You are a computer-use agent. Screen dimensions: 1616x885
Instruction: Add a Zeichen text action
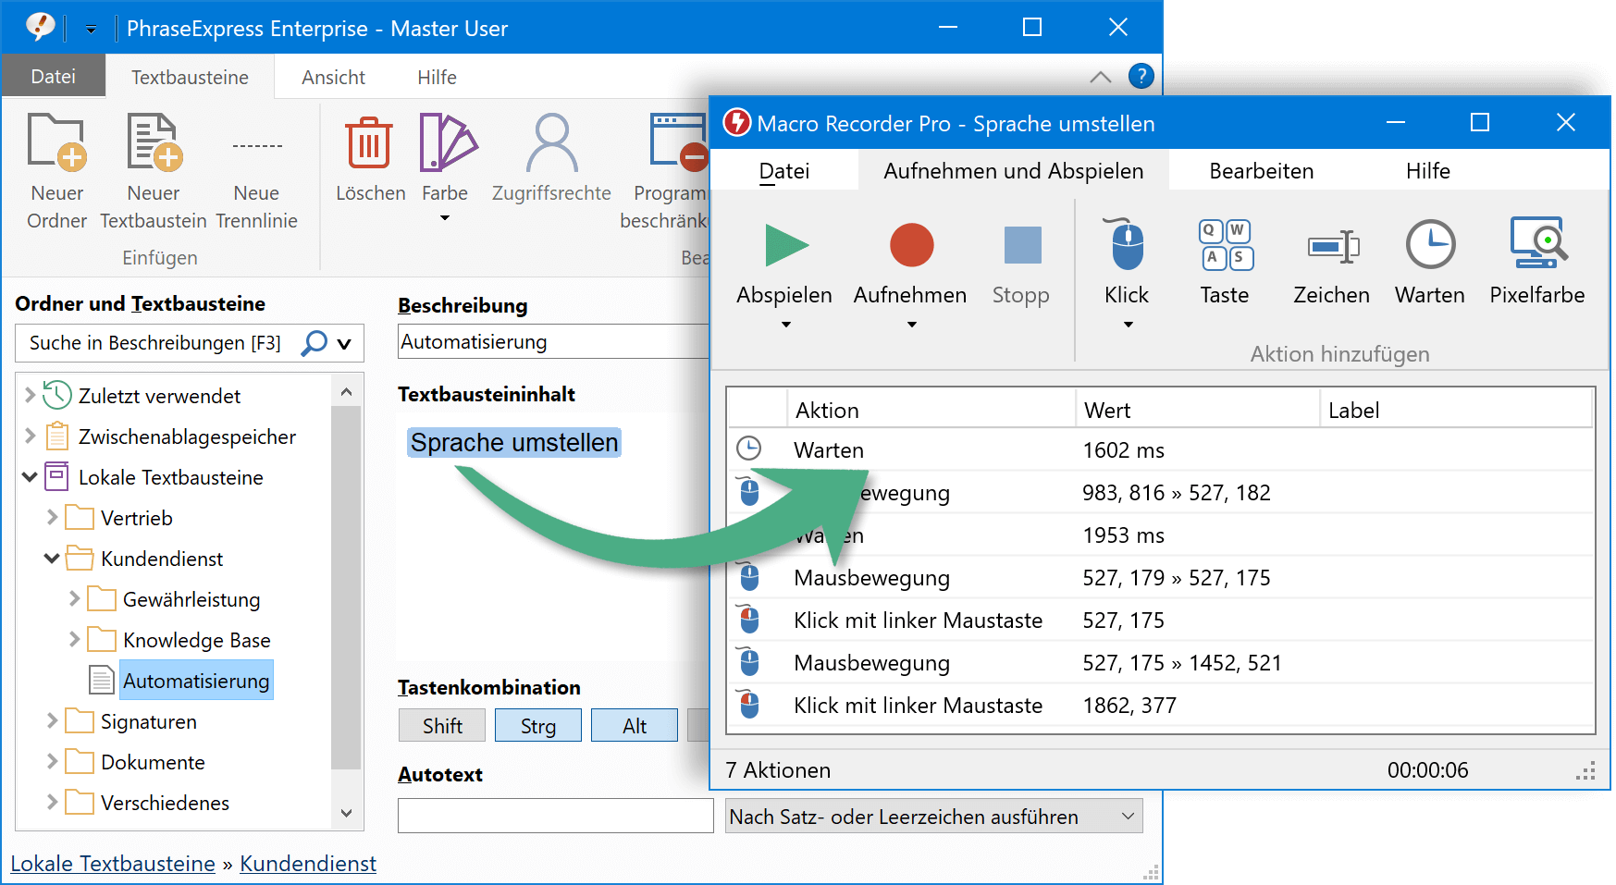[x=1333, y=246]
